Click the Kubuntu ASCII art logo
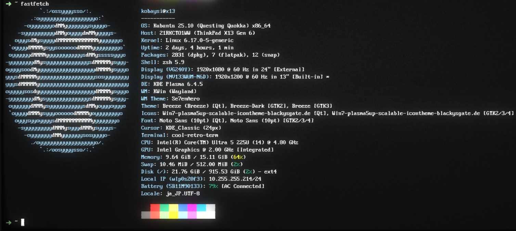 (x=67, y=81)
